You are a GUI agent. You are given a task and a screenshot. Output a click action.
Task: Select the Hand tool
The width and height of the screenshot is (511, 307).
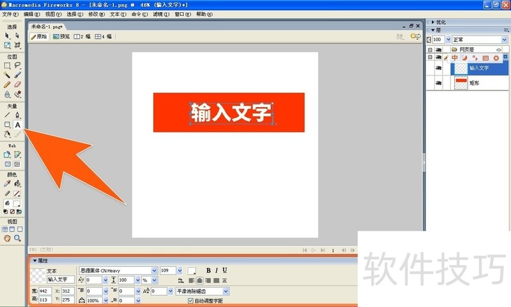coord(7,238)
